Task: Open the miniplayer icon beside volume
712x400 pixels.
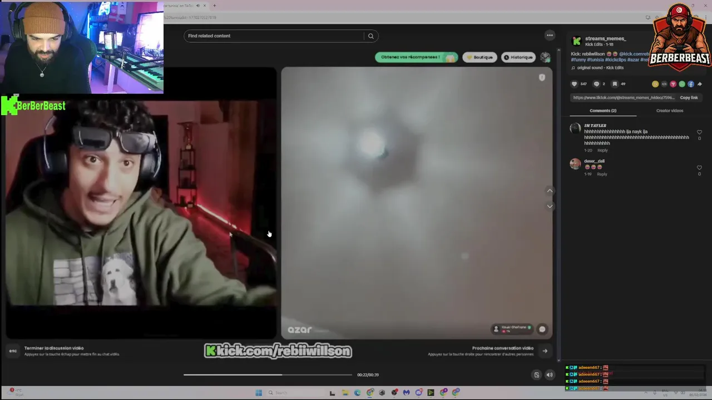Action: point(537,375)
